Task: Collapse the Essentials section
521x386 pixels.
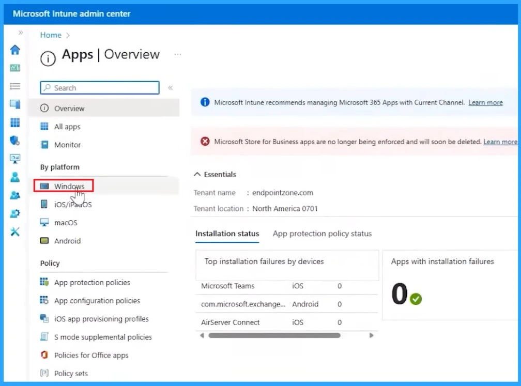Action: (x=197, y=174)
